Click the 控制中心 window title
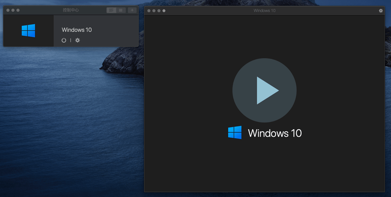The width and height of the screenshot is (391, 197). coord(71,10)
